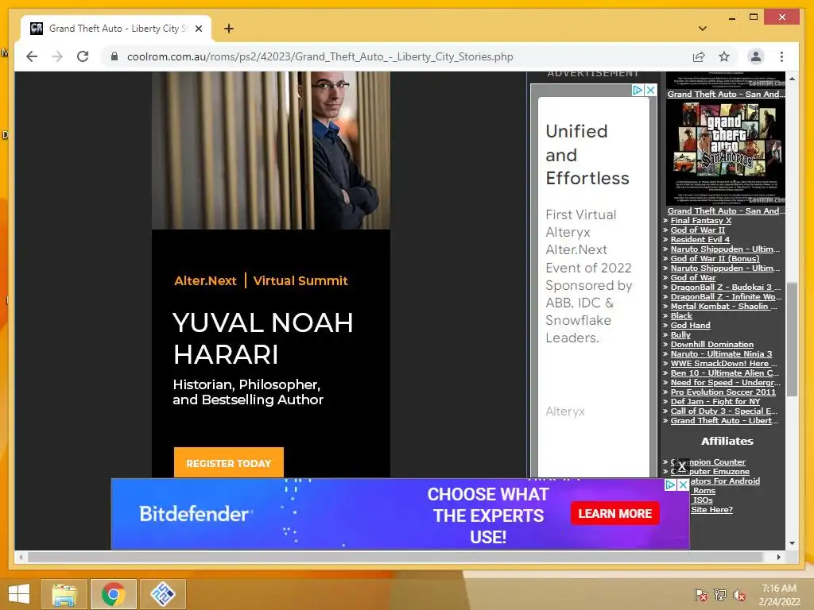Click horizontal scrollbar left arrow
Viewport: 814px width, 610px height.
(21, 557)
